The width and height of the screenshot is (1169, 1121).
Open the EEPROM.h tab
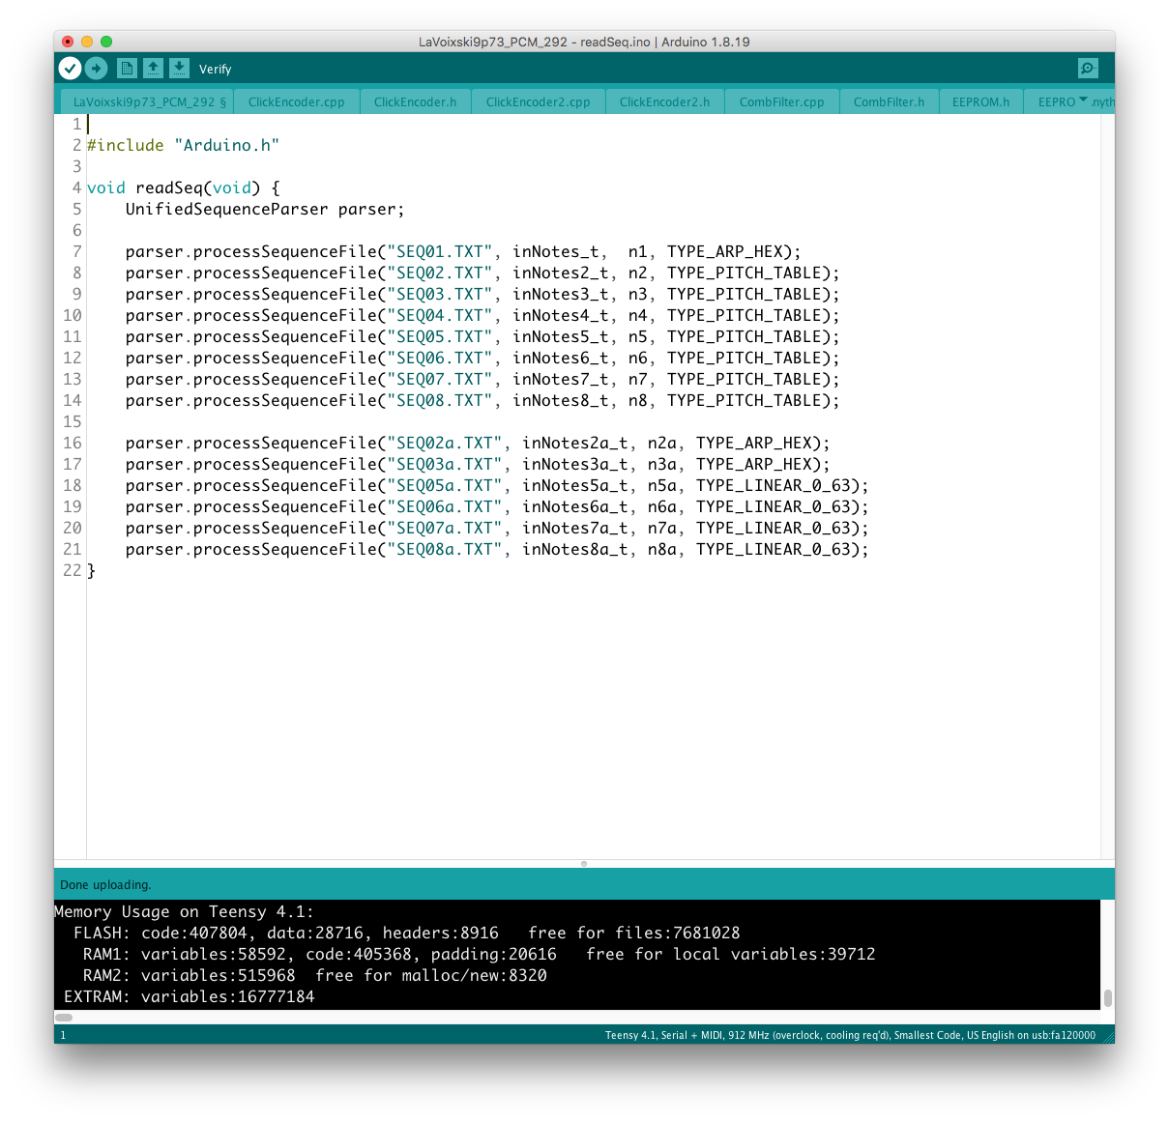[x=980, y=101]
